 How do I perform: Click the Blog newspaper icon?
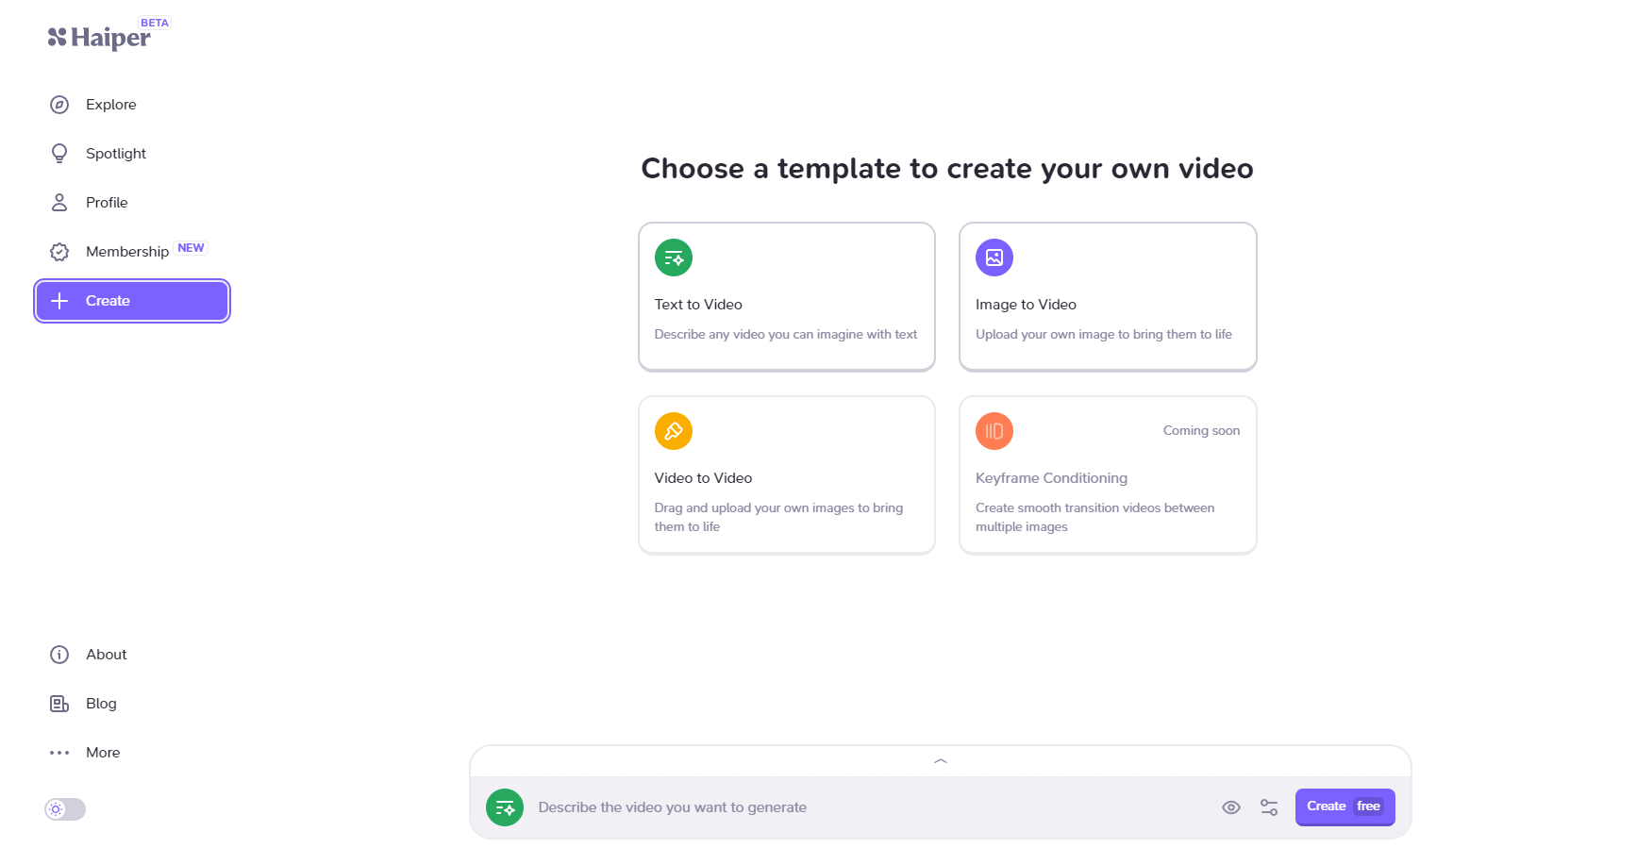(59, 704)
